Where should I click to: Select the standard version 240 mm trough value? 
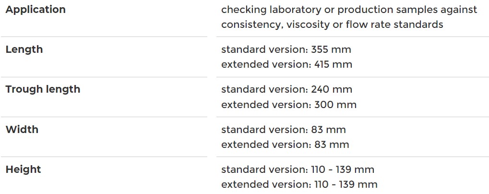pos(286,89)
